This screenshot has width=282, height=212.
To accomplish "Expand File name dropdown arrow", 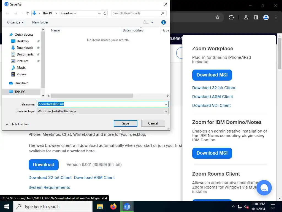I will pos(166,104).
